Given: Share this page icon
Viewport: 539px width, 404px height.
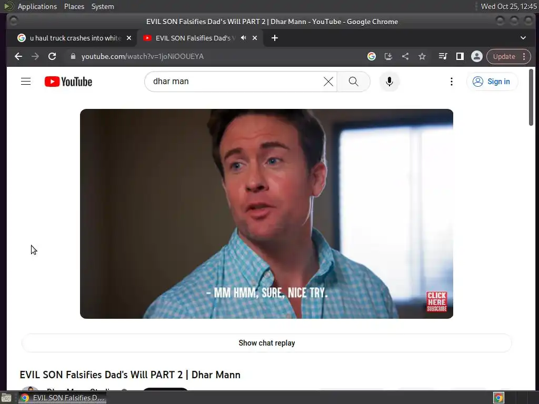Looking at the screenshot, I should click(x=405, y=56).
